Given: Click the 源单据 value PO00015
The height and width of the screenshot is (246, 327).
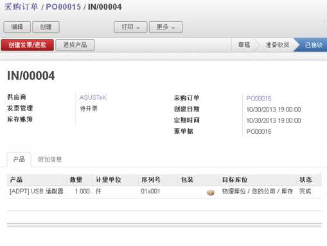Looking at the screenshot, I should (259, 131).
